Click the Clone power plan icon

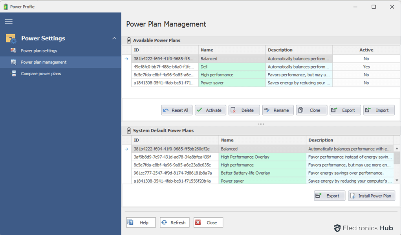click(301, 110)
